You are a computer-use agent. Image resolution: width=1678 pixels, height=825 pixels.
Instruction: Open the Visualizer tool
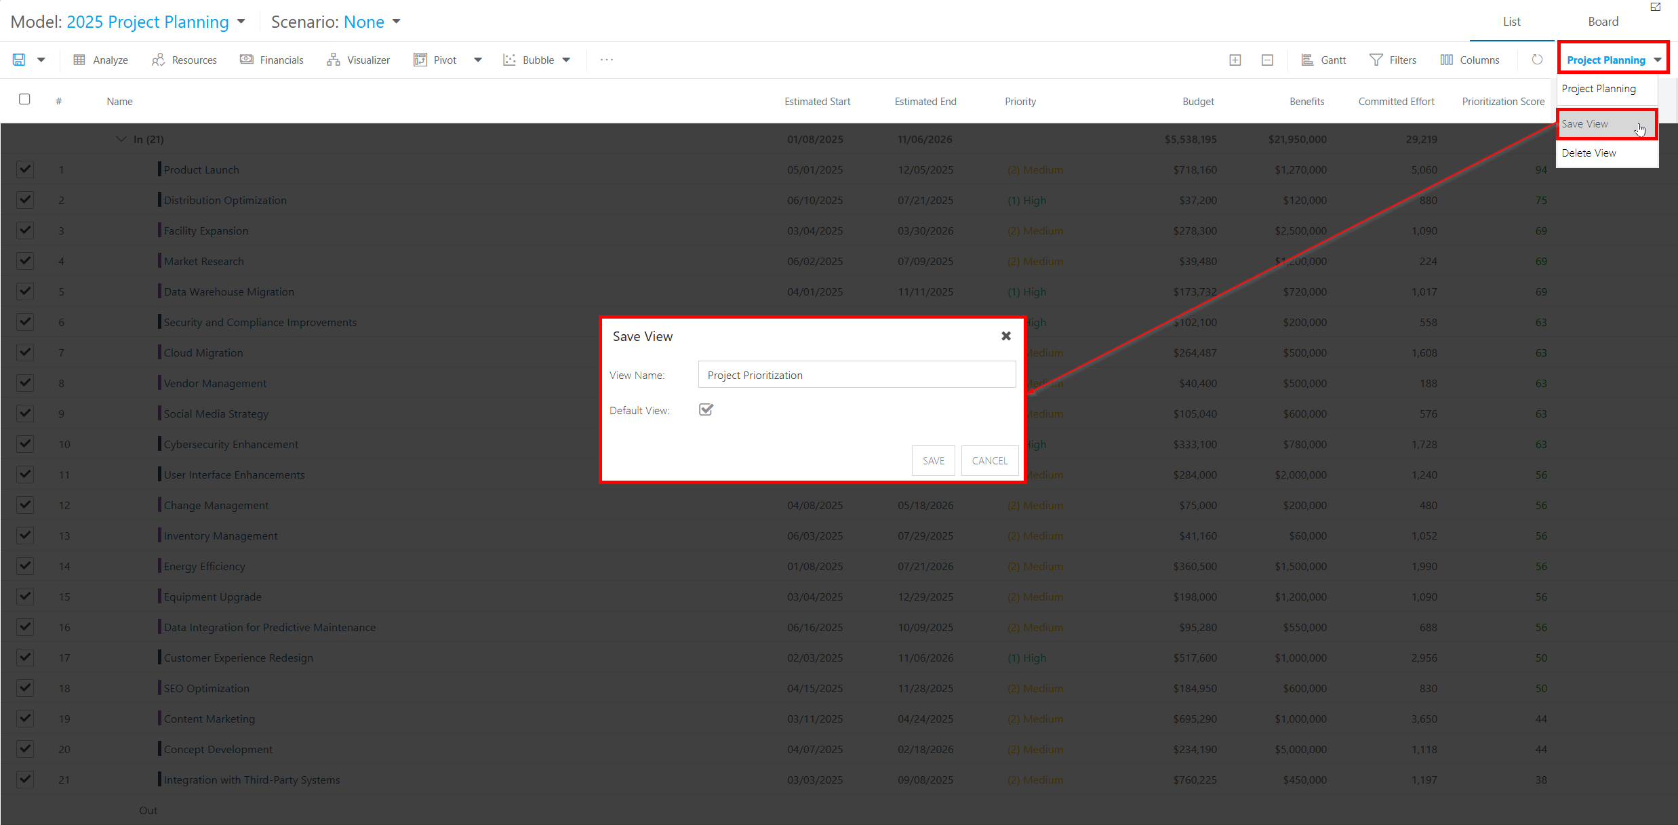pos(359,60)
